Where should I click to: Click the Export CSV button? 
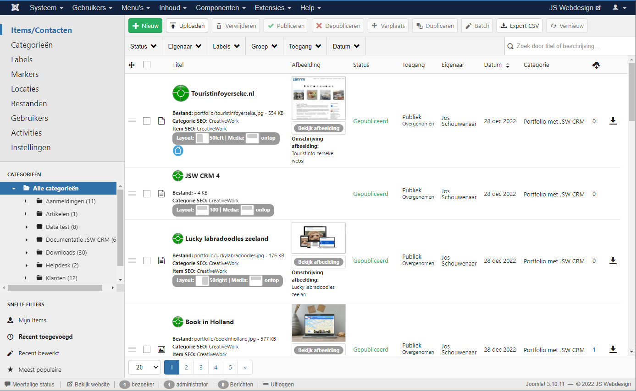[520, 26]
